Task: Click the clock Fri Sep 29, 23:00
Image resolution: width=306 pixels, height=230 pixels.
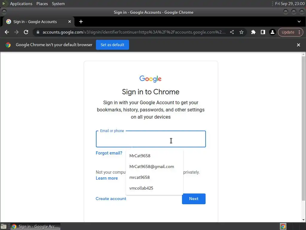Action: click(x=290, y=4)
